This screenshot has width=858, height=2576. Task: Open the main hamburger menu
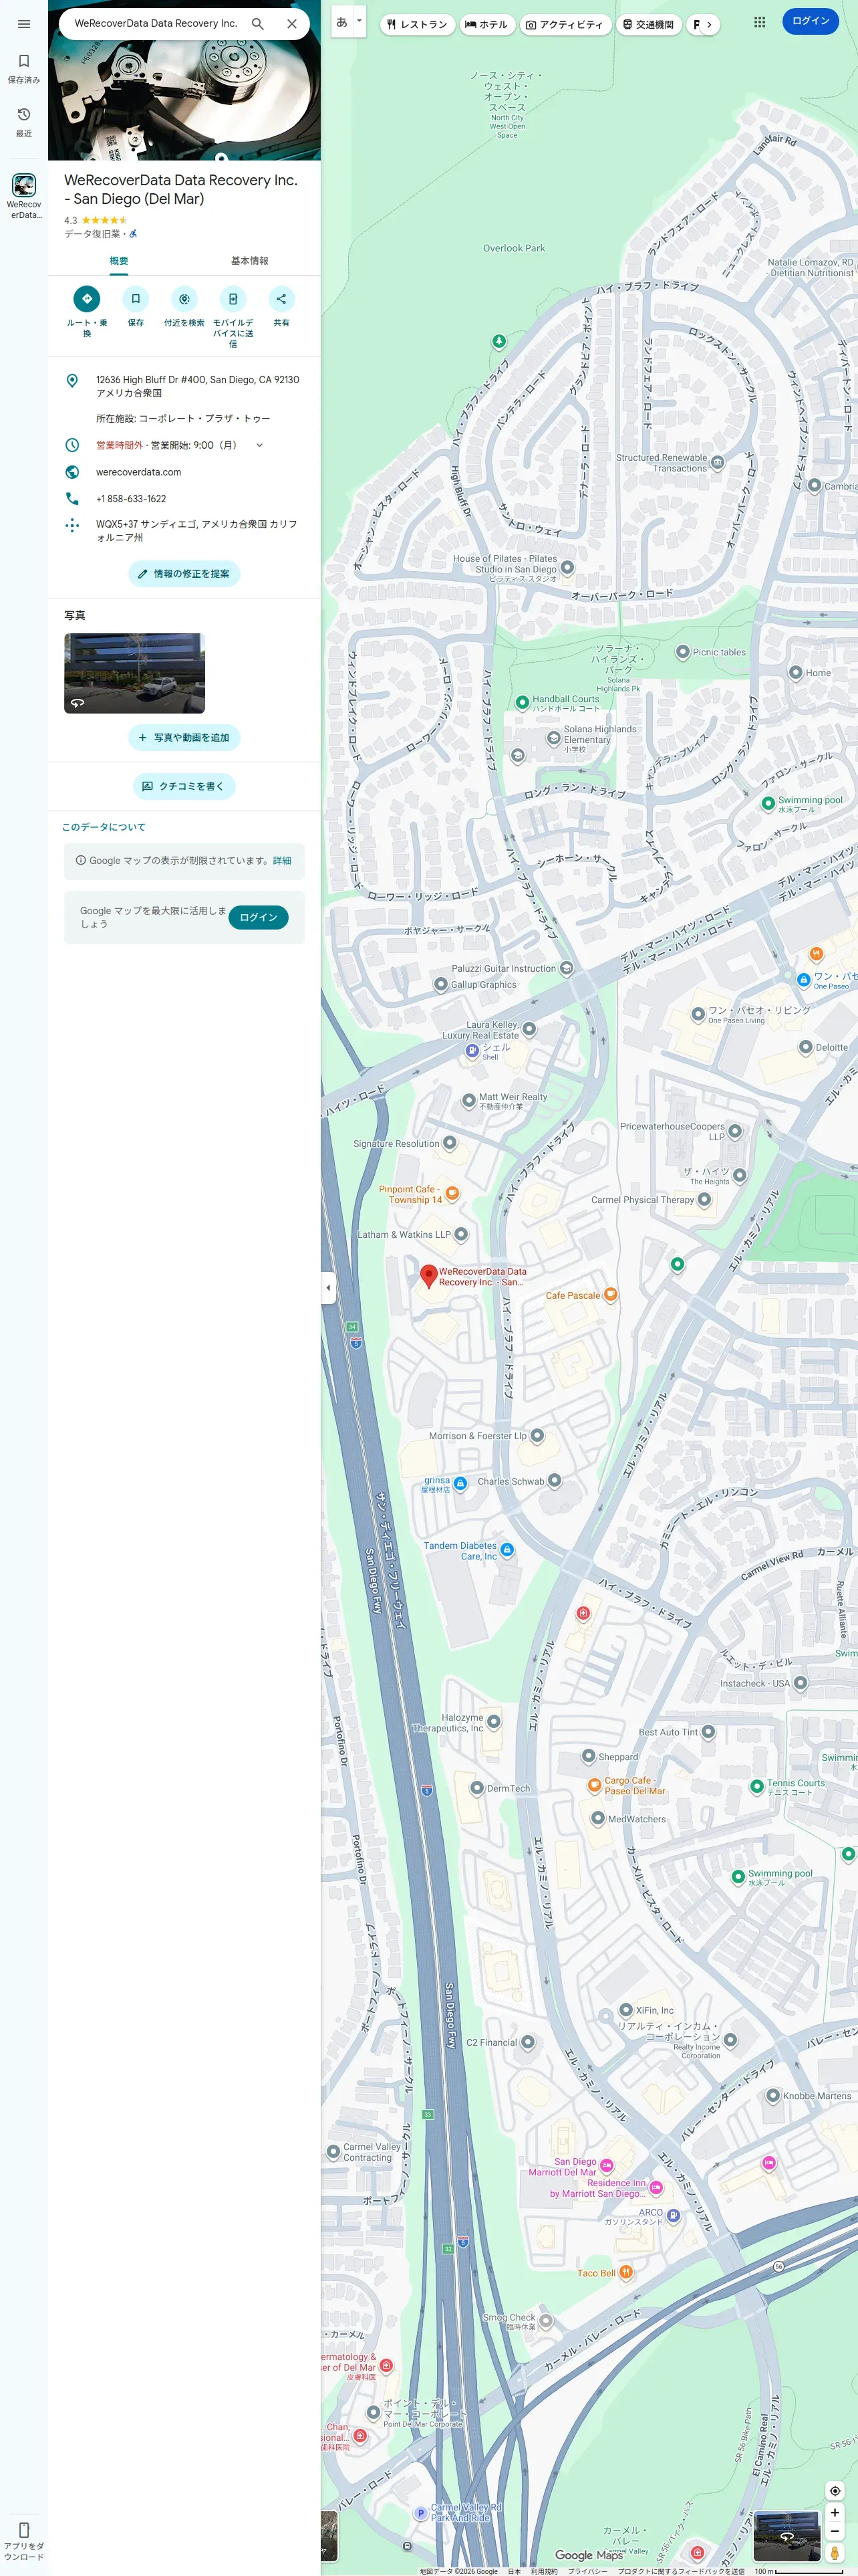coord(24,24)
